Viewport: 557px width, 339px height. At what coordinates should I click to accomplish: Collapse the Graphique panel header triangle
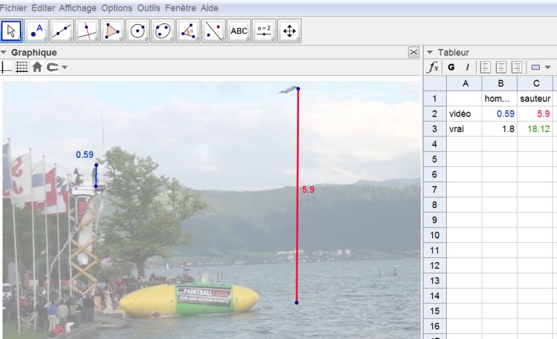point(5,53)
